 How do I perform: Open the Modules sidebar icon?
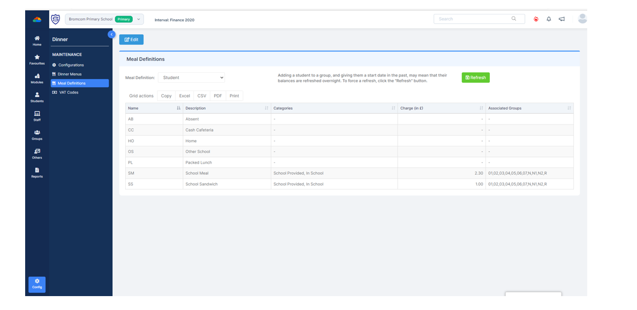(x=37, y=79)
